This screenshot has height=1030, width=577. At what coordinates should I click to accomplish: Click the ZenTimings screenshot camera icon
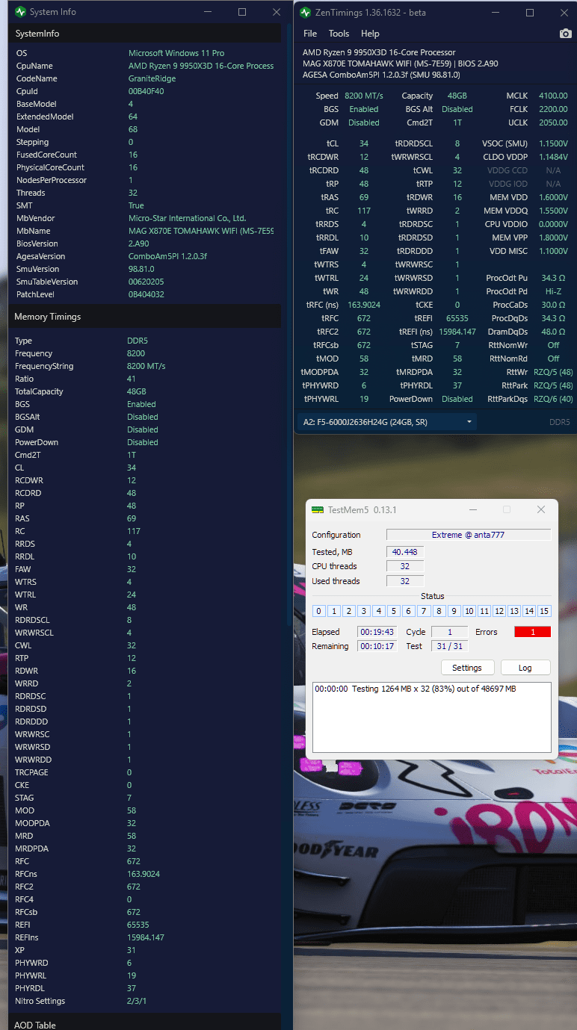coord(565,34)
